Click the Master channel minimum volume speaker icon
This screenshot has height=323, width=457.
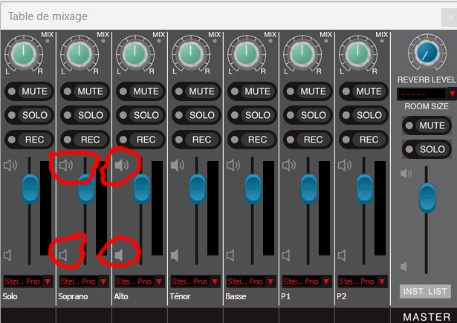click(405, 266)
